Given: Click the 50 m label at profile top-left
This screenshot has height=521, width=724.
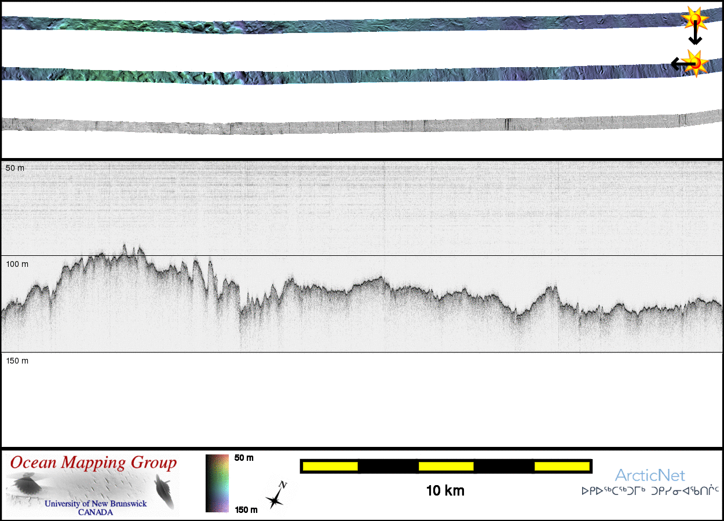Looking at the screenshot, I should pyautogui.click(x=15, y=168).
